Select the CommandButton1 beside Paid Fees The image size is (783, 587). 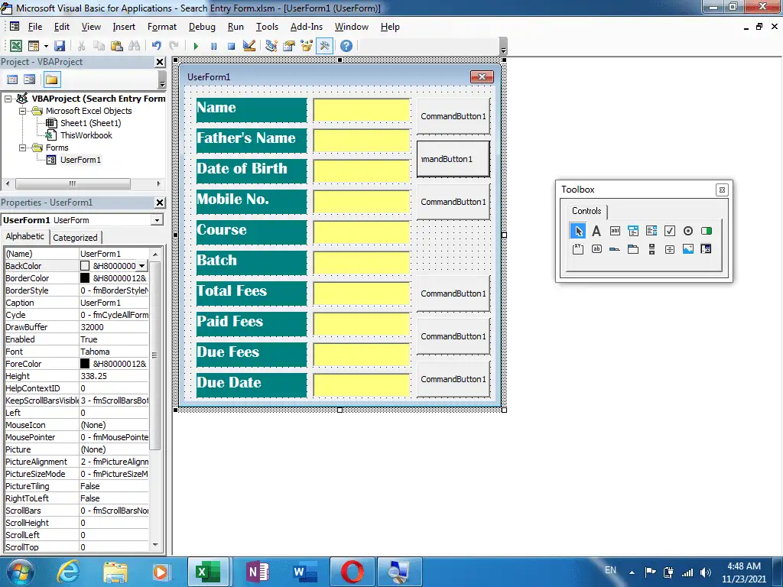[453, 336]
